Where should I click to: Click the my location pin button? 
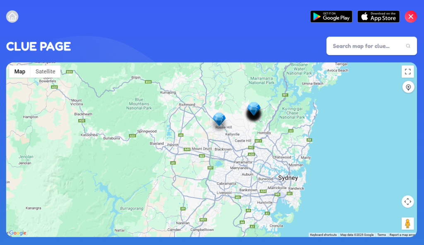408,87
